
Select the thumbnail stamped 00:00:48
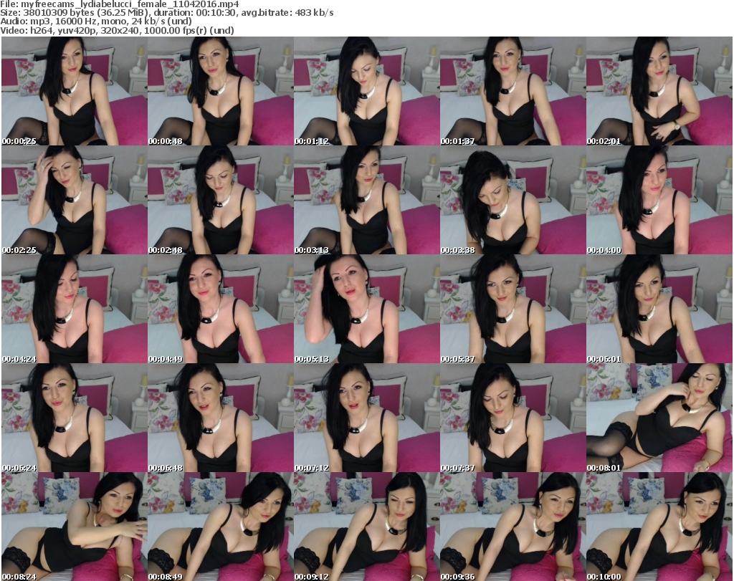221,91
